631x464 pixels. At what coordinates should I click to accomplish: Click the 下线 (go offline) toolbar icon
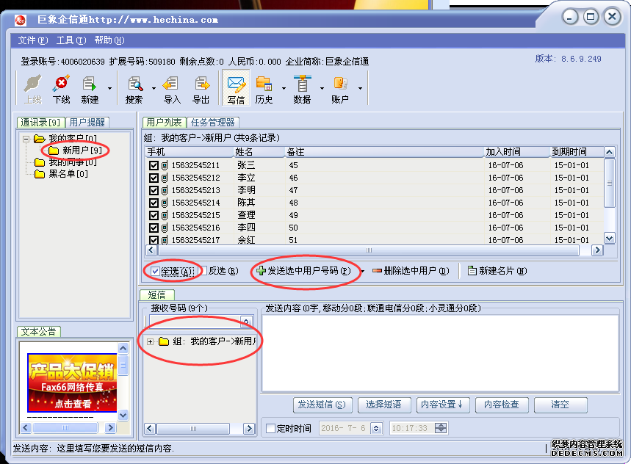[61, 88]
